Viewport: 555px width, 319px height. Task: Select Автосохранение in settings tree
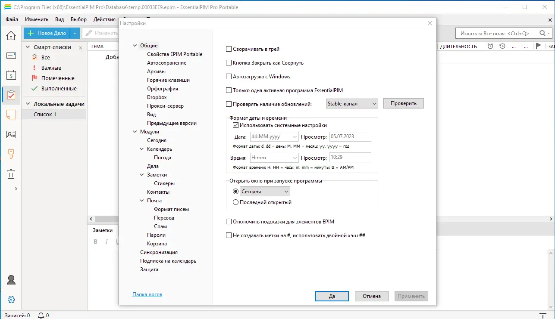point(167,63)
